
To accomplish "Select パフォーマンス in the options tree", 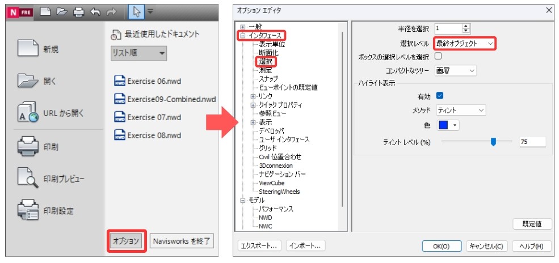I will [276, 209].
